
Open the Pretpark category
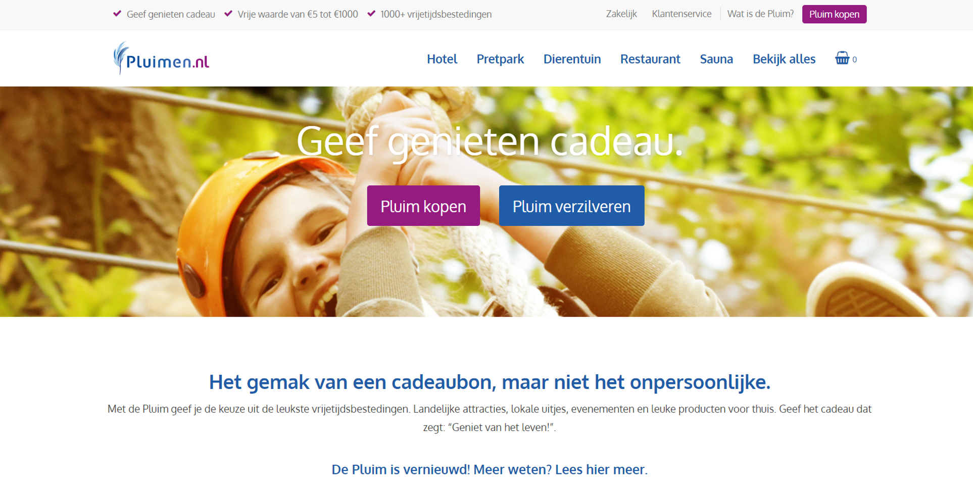500,59
